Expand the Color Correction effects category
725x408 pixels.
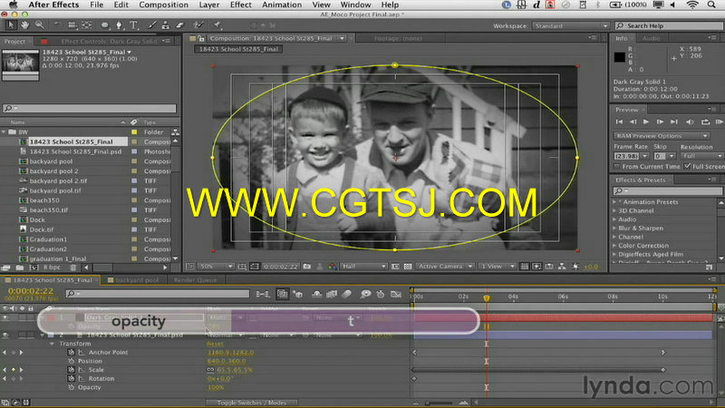pyautogui.click(x=614, y=246)
